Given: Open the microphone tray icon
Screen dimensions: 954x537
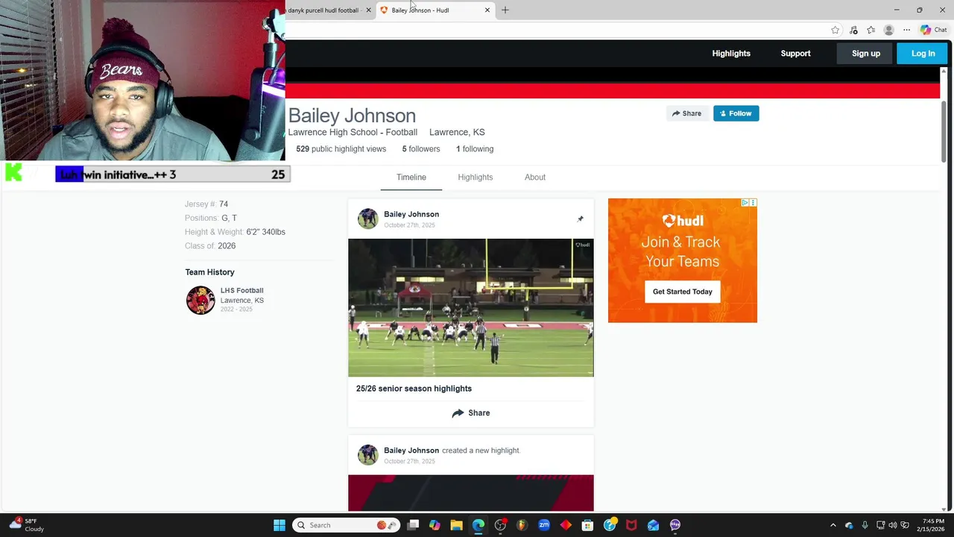Looking at the screenshot, I should pos(865,525).
